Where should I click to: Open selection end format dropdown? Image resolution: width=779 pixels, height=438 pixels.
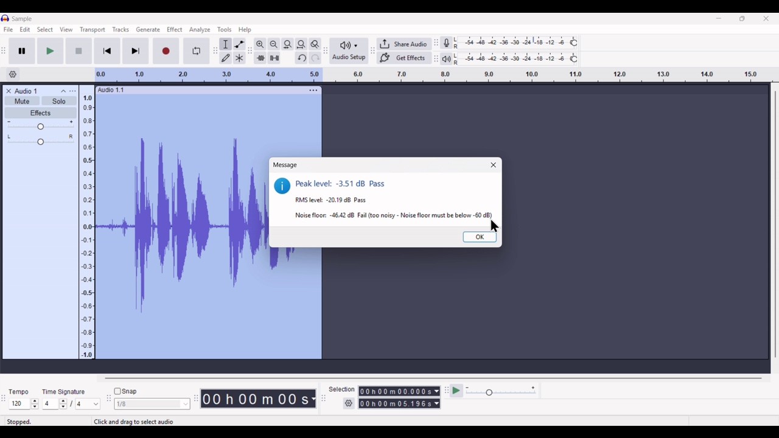(x=437, y=404)
